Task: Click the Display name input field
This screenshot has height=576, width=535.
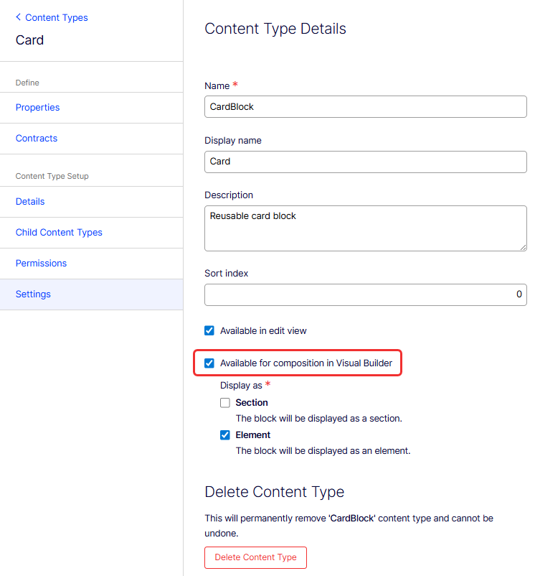Action: tap(365, 162)
